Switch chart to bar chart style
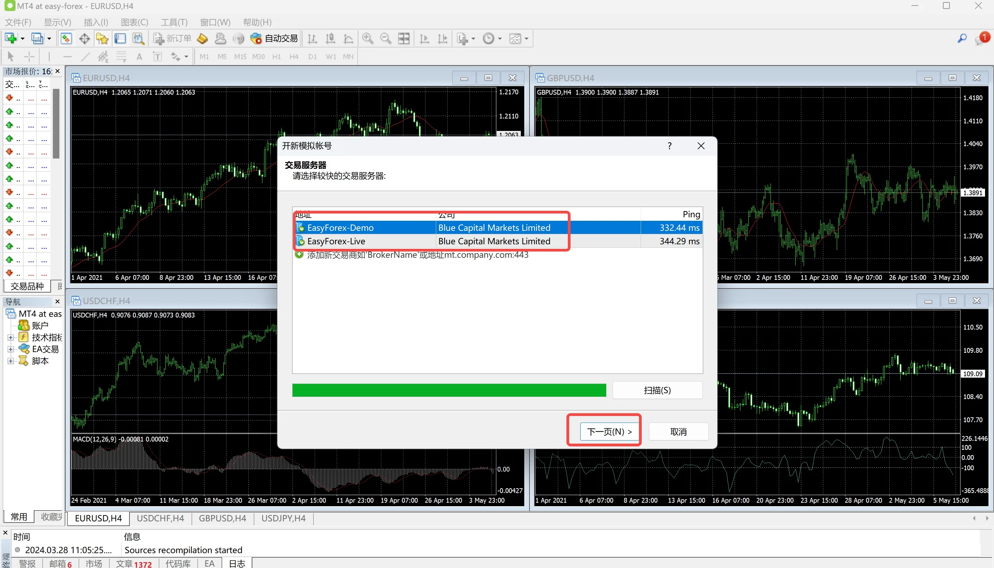 click(x=312, y=38)
